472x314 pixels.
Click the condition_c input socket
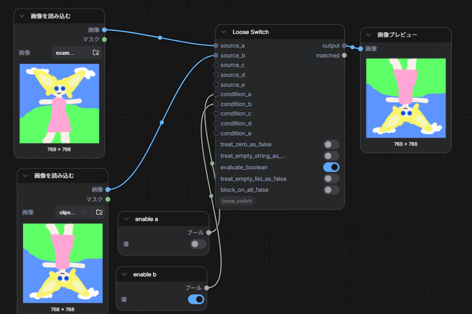[216, 113]
